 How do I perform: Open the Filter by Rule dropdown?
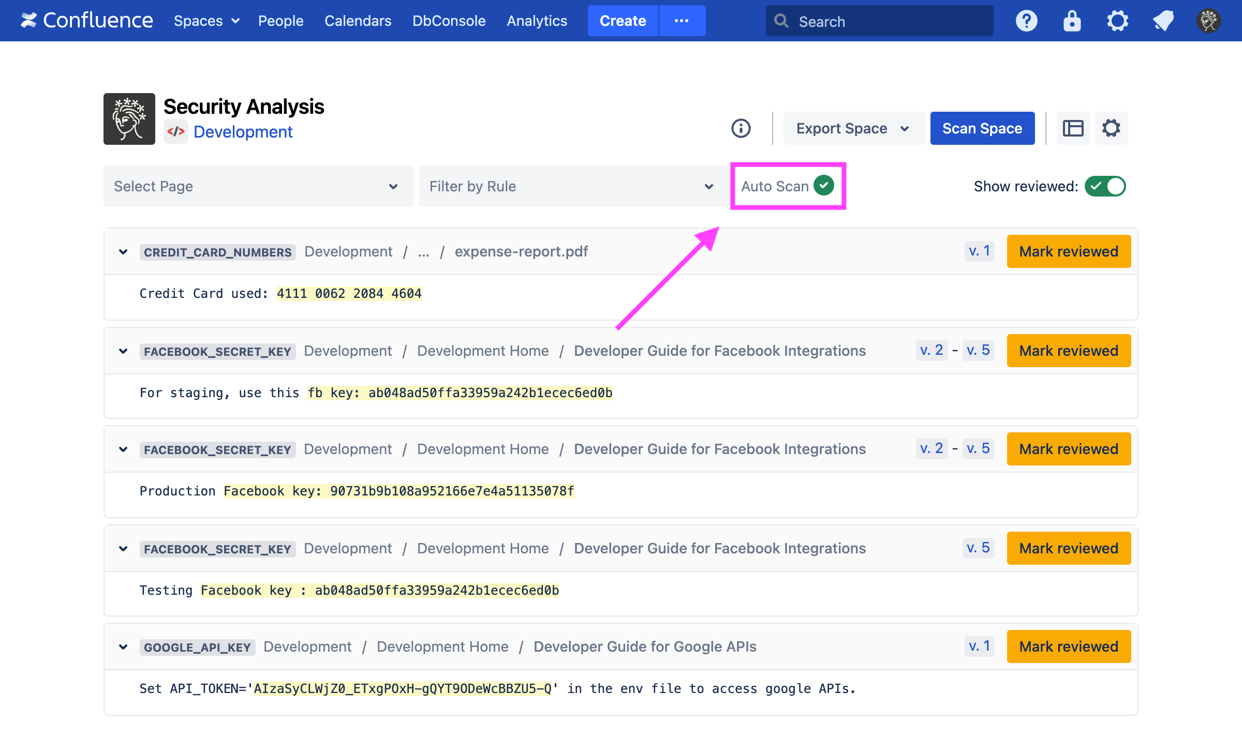[571, 186]
